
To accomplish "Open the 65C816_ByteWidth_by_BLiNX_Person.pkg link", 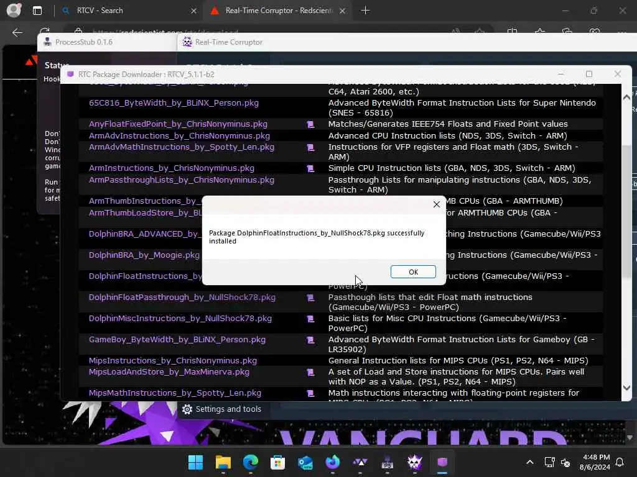I will pos(174,103).
